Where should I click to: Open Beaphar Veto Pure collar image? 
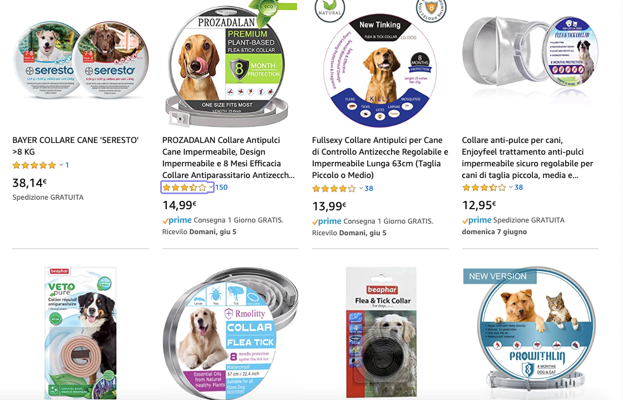click(81, 333)
